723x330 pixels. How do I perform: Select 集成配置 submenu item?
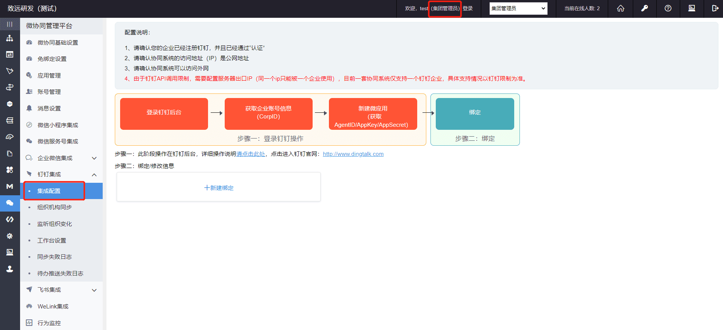[61, 191]
